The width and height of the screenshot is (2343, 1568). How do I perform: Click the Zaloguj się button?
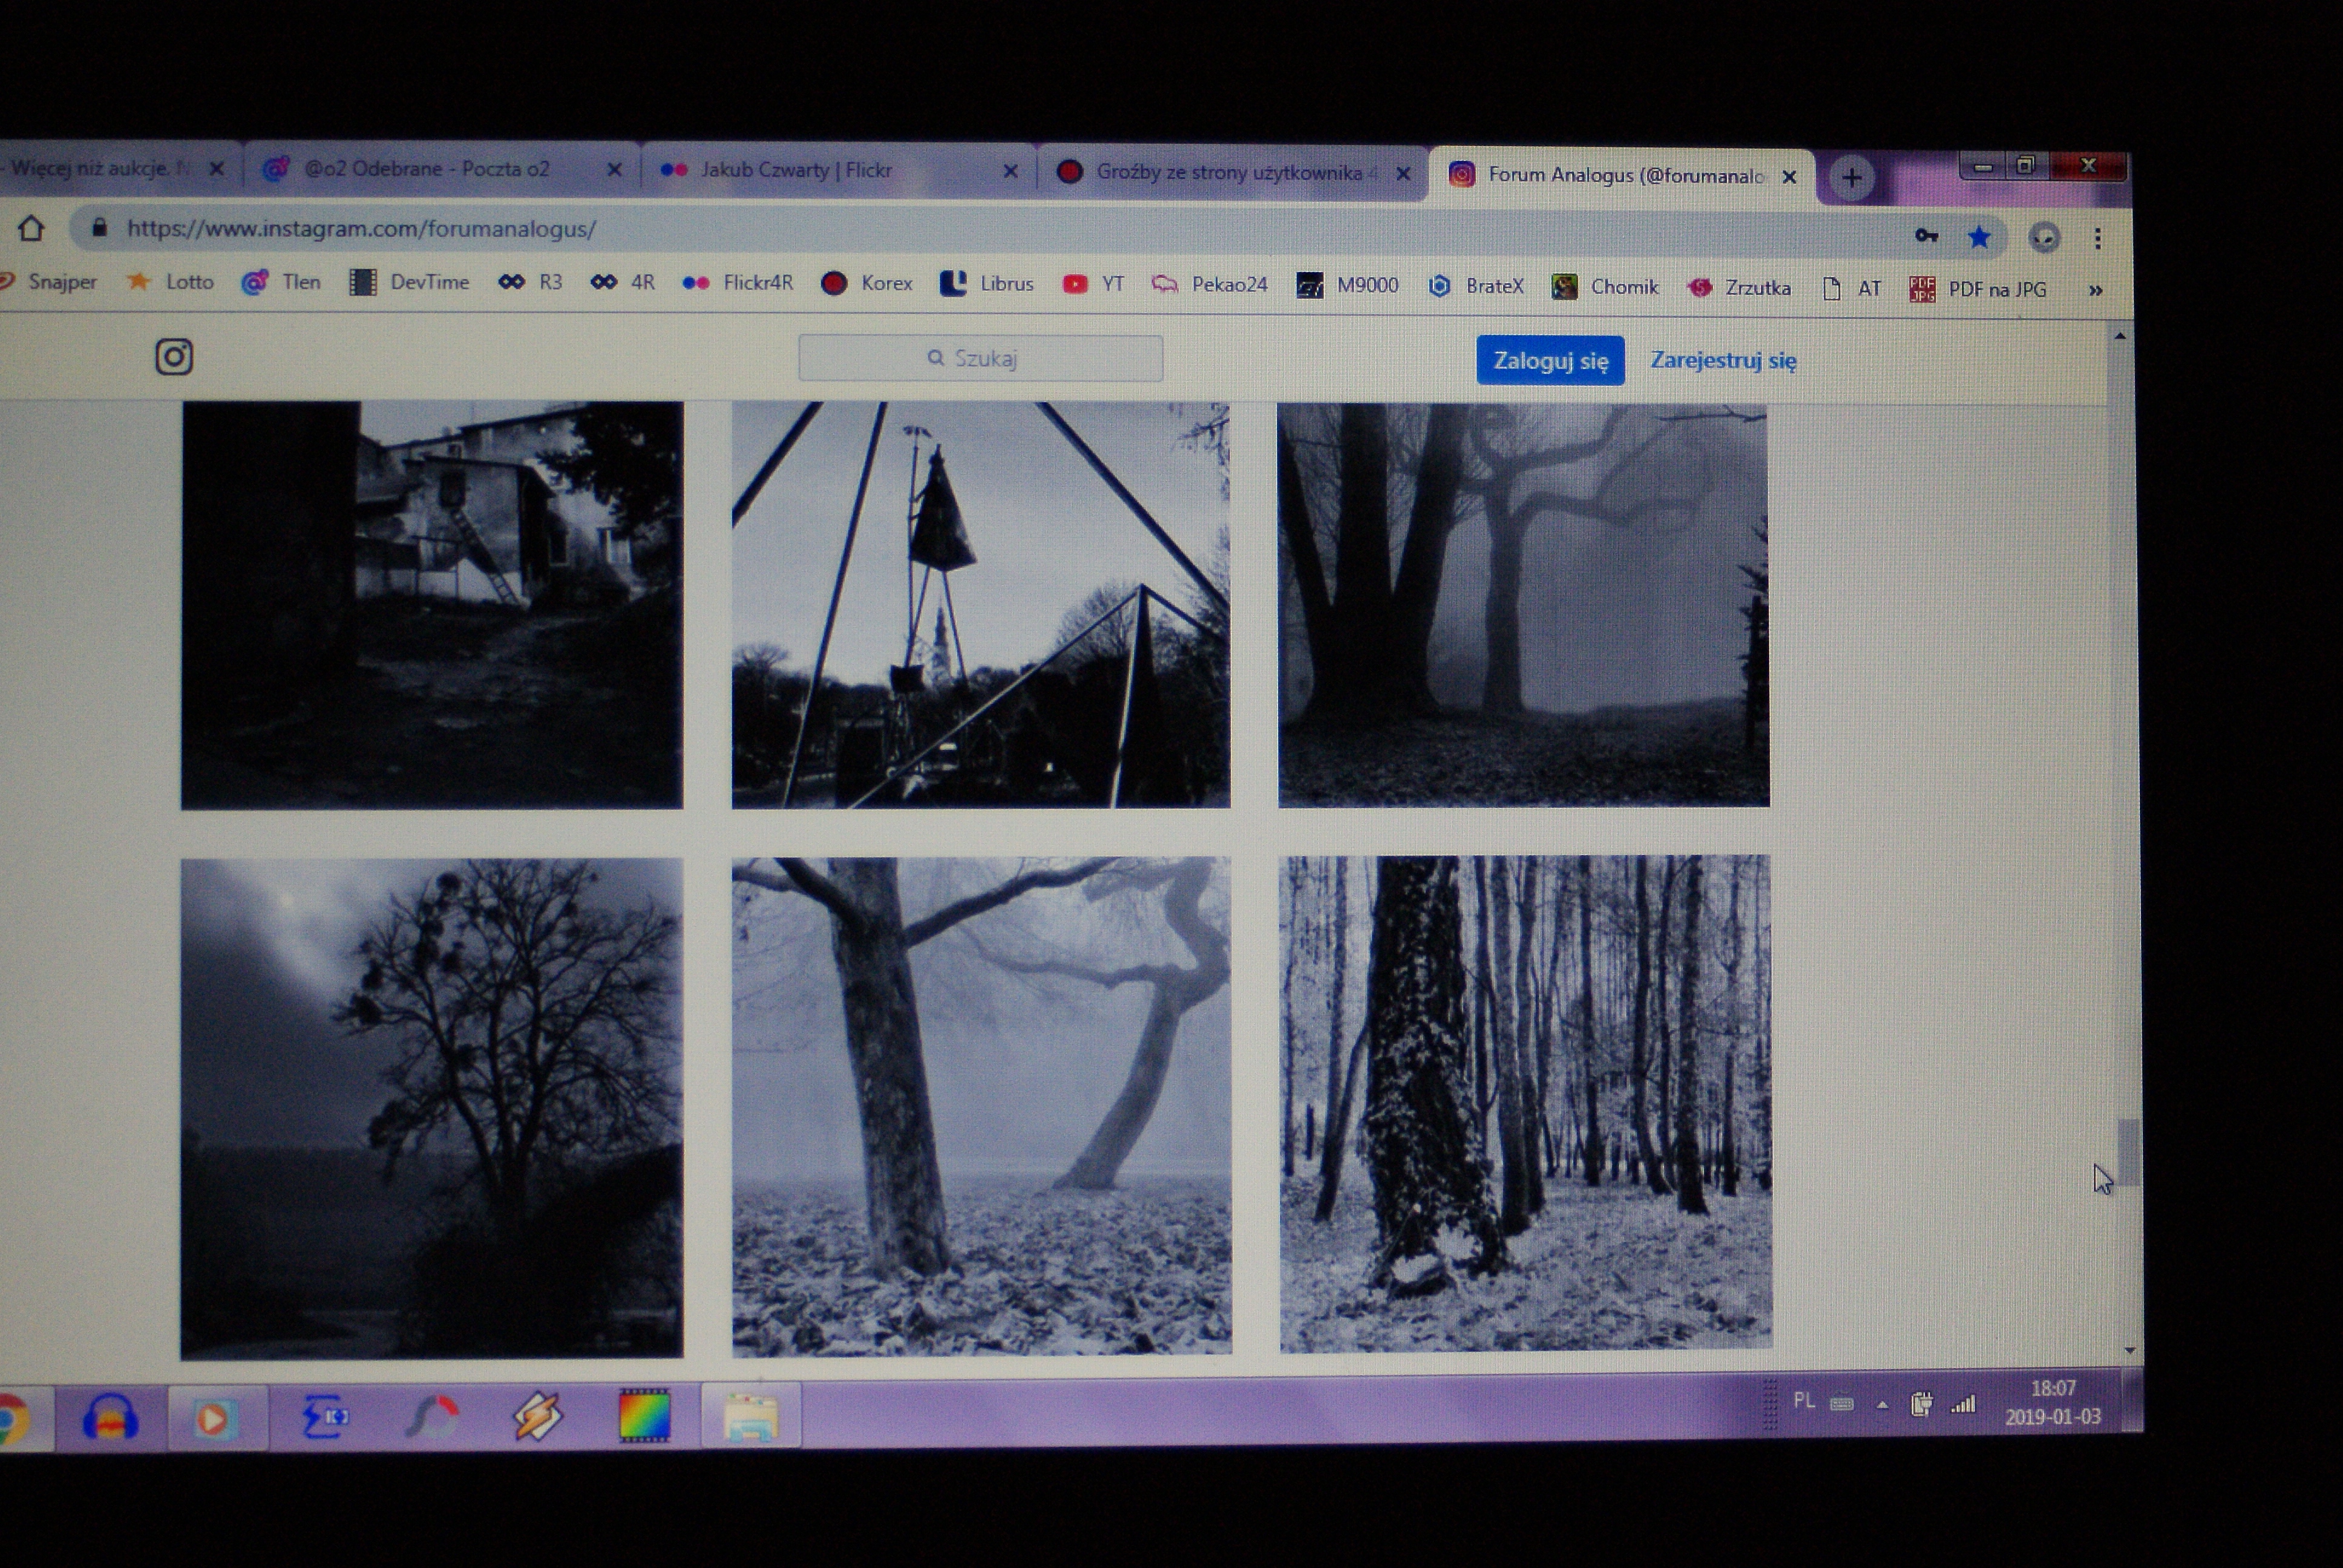click(x=1550, y=361)
